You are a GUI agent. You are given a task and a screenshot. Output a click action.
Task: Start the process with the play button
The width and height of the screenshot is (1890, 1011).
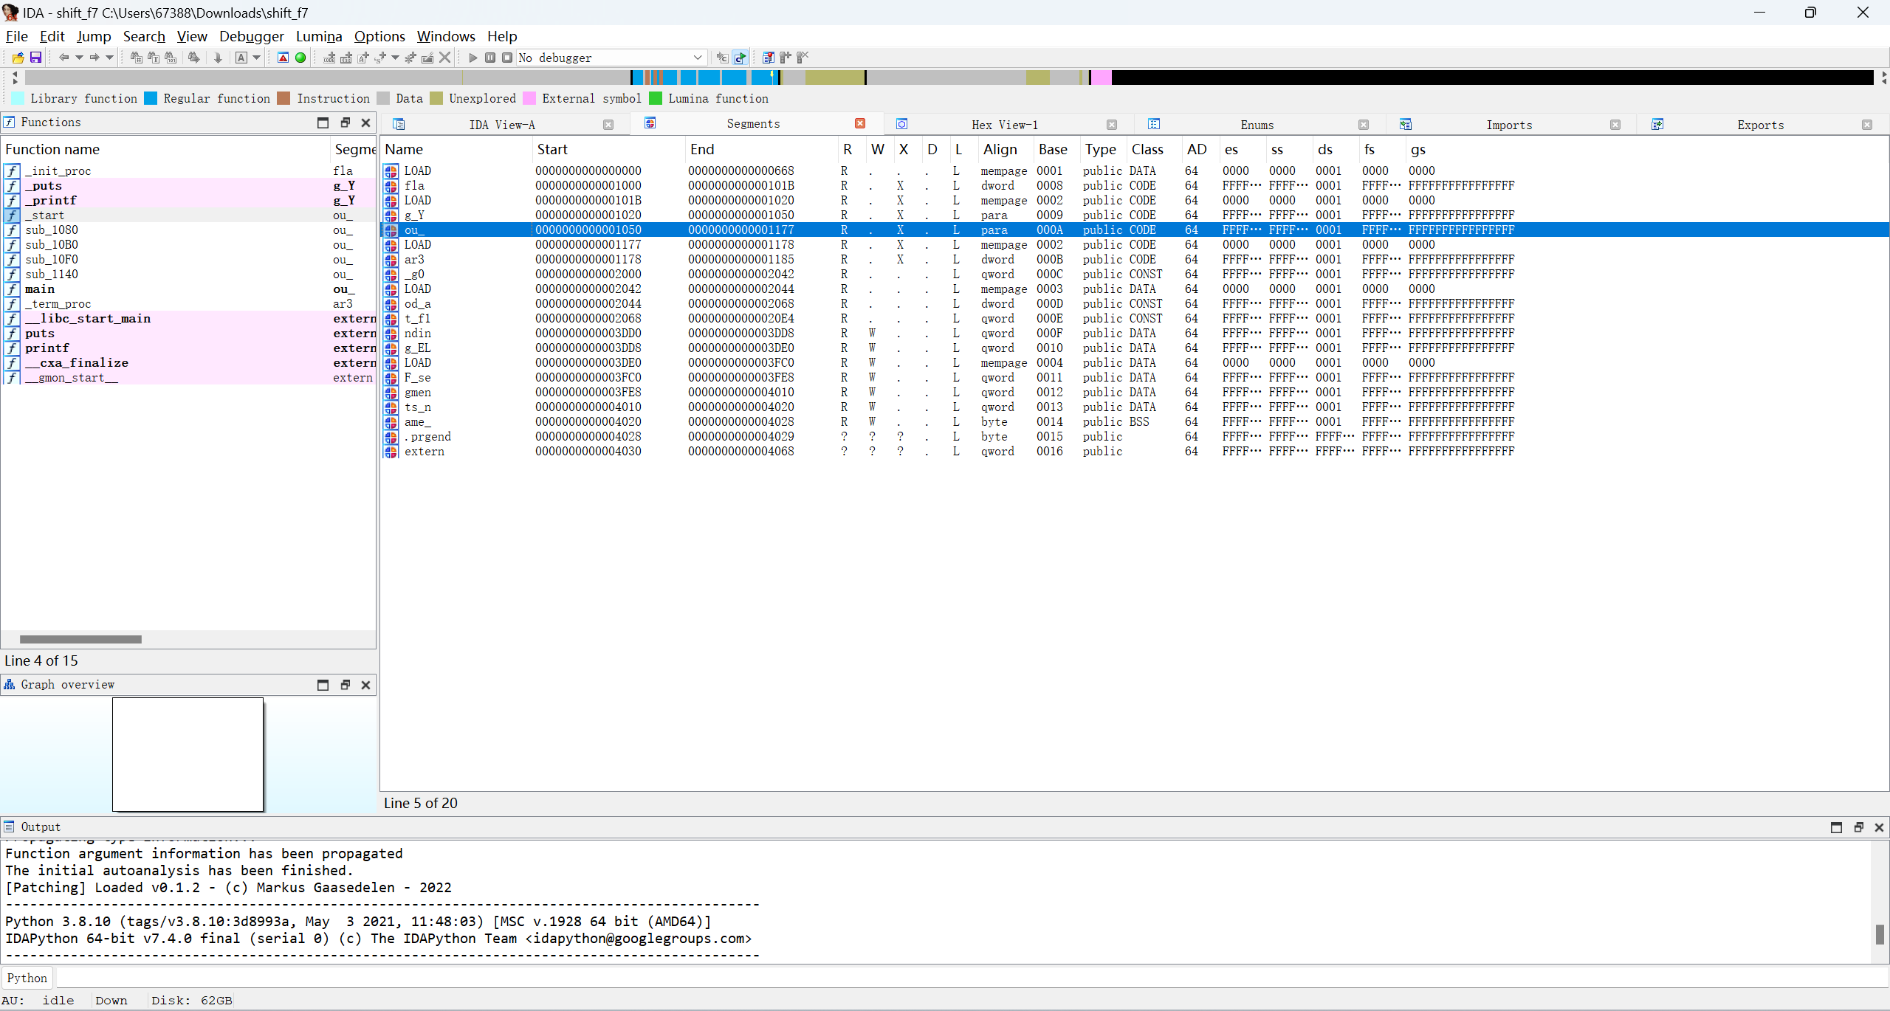click(x=473, y=58)
